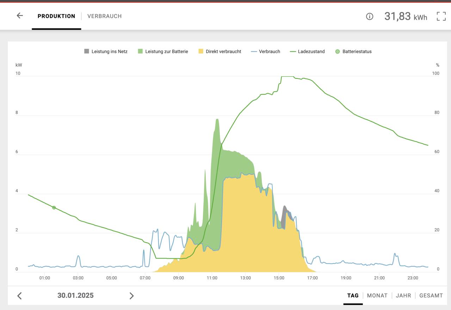Select the Tag time range
The height and width of the screenshot is (310, 451).
pos(353,296)
